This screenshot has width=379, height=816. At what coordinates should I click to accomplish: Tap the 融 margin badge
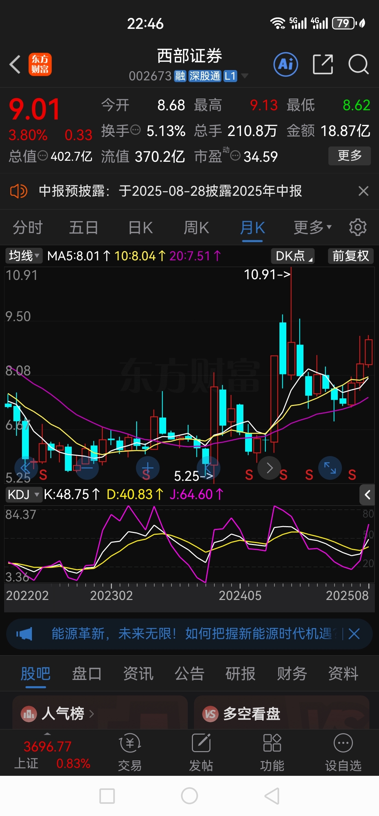(180, 76)
